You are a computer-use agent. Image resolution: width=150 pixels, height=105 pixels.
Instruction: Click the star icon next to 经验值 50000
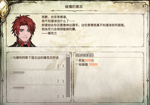click(x=77, y=64)
